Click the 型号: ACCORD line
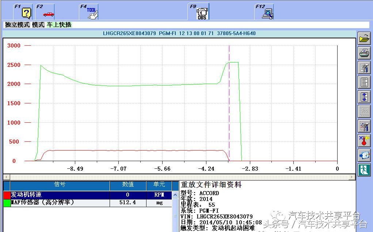Viewport: 373px width, 232px height. tap(200, 193)
